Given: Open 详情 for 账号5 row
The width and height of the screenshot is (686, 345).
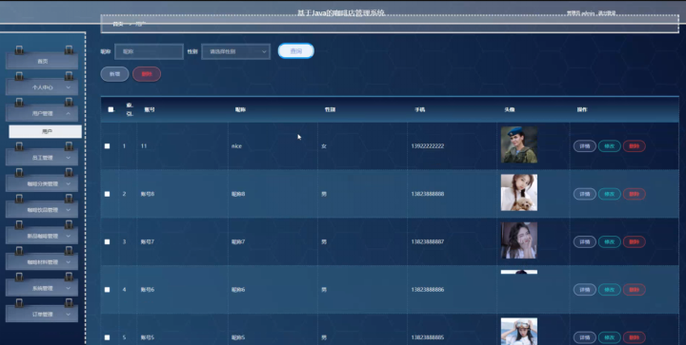Looking at the screenshot, I should (584, 337).
